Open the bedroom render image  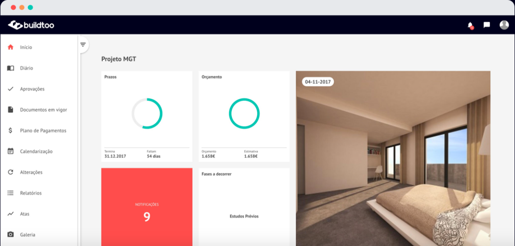tap(393, 162)
